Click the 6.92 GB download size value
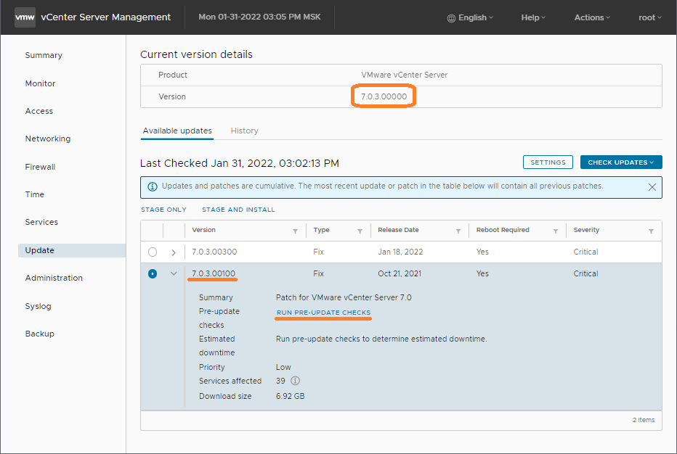Image resolution: width=677 pixels, height=454 pixels. click(x=290, y=396)
